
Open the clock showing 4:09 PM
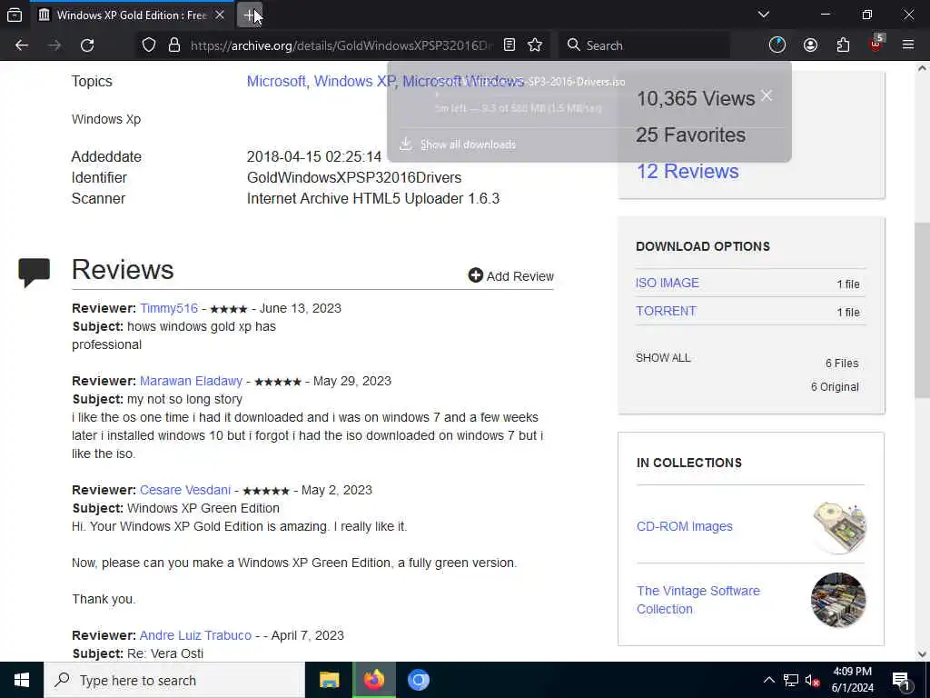pos(852,680)
